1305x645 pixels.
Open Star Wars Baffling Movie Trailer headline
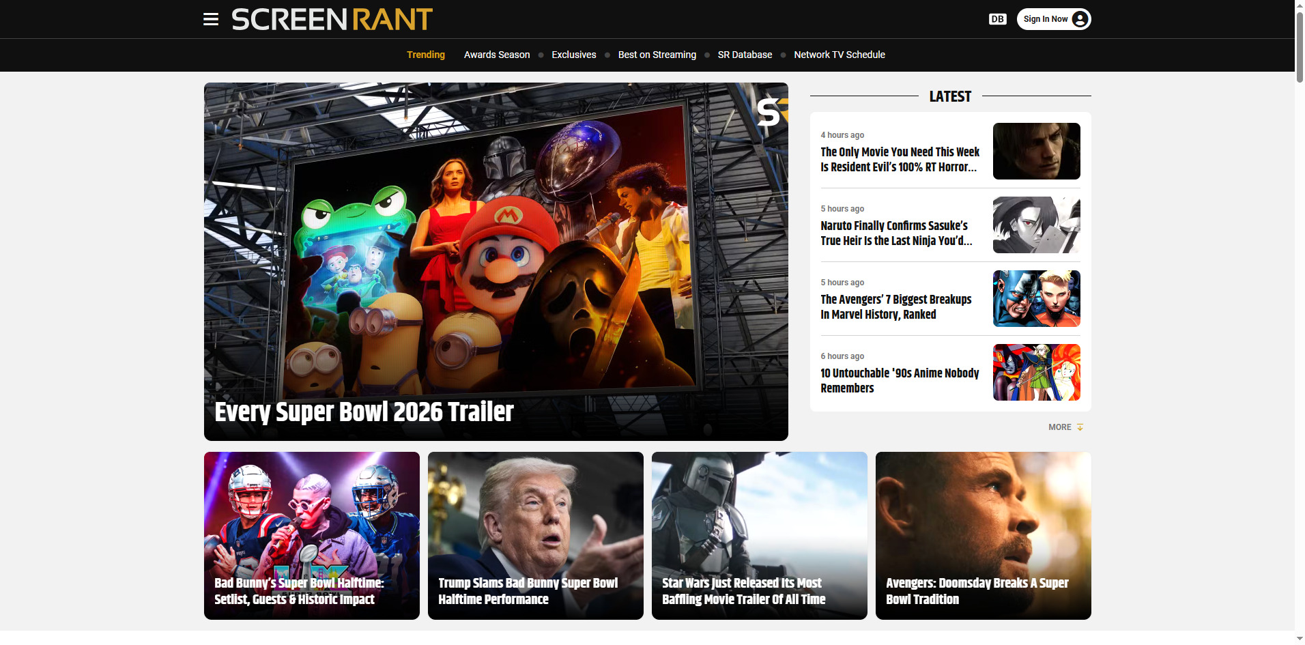[x=743, y=591]
